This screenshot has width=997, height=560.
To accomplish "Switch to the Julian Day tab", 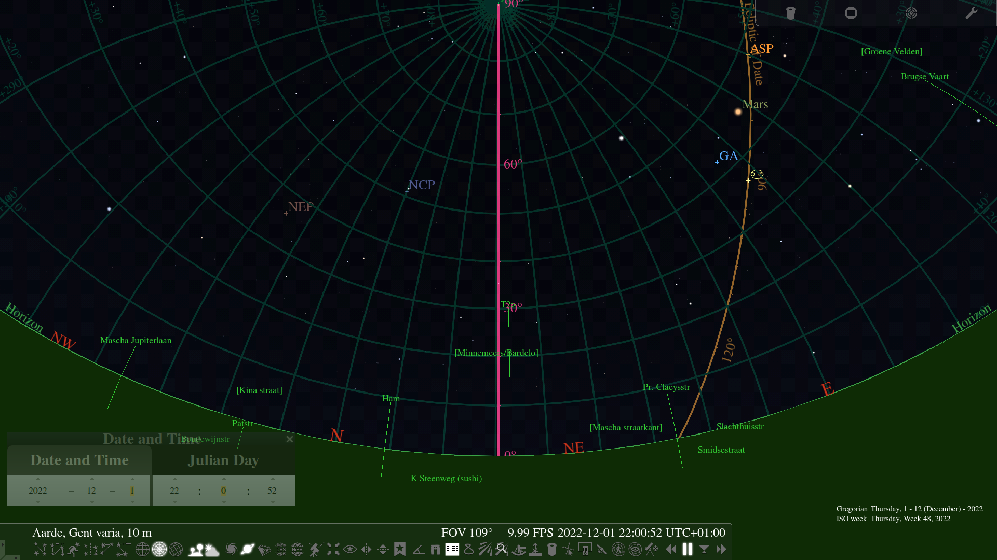I will click(224, 460).
